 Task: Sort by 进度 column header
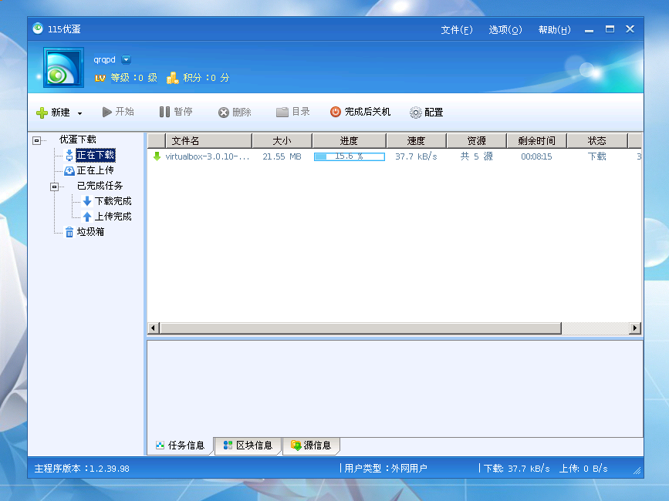349,140
